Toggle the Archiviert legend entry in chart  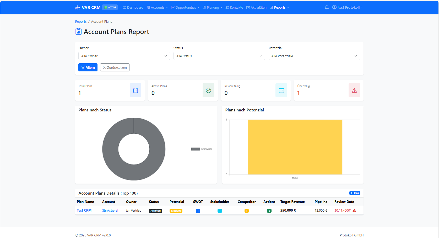pos(201,149)
